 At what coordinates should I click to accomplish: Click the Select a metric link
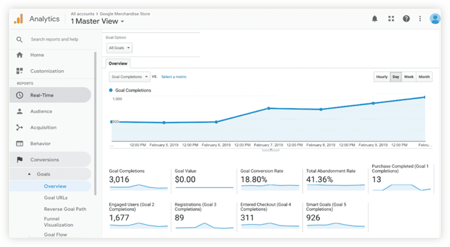174,77
